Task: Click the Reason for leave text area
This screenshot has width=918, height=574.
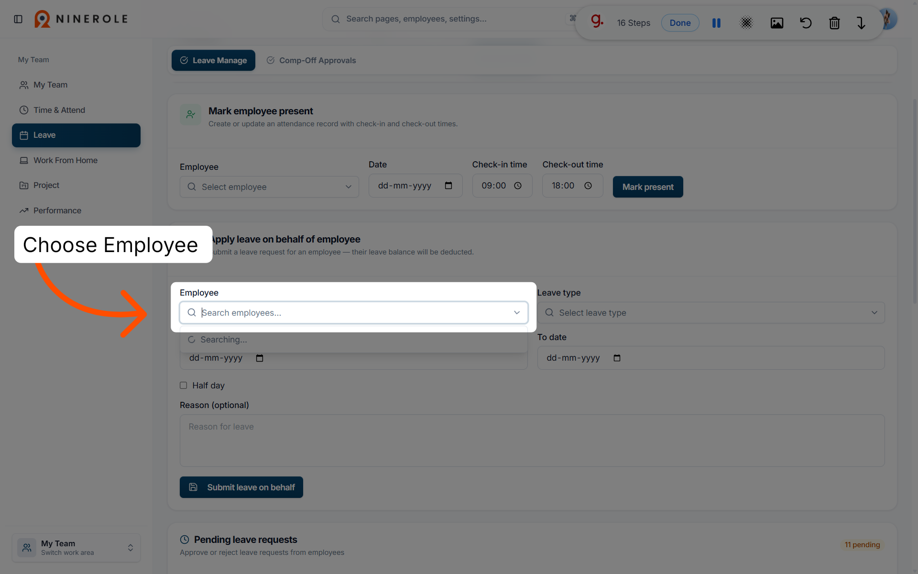Action: pos(532,441)
